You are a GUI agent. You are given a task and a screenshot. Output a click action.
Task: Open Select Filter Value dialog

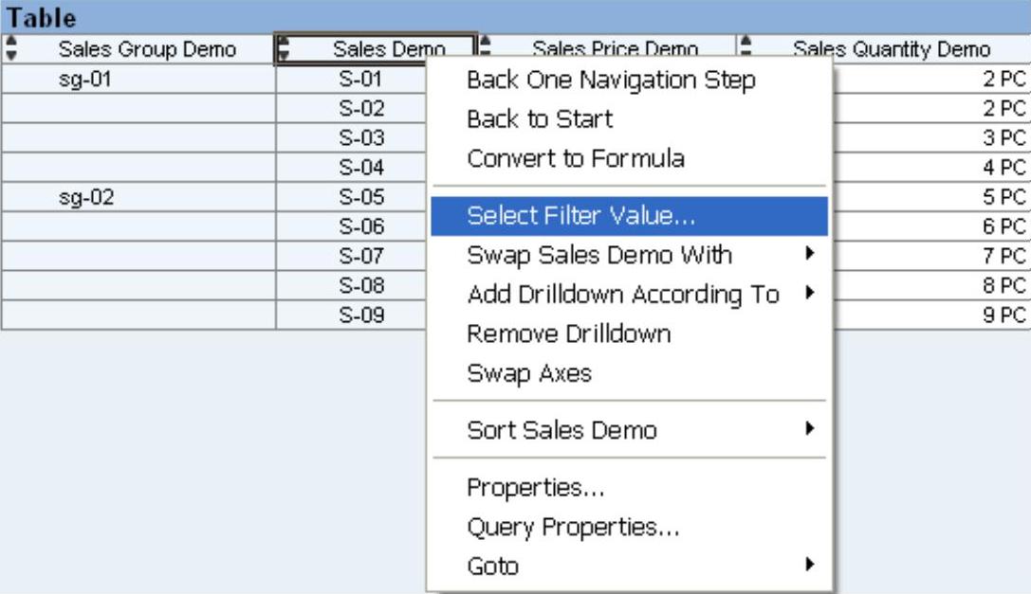pos(581,216)
